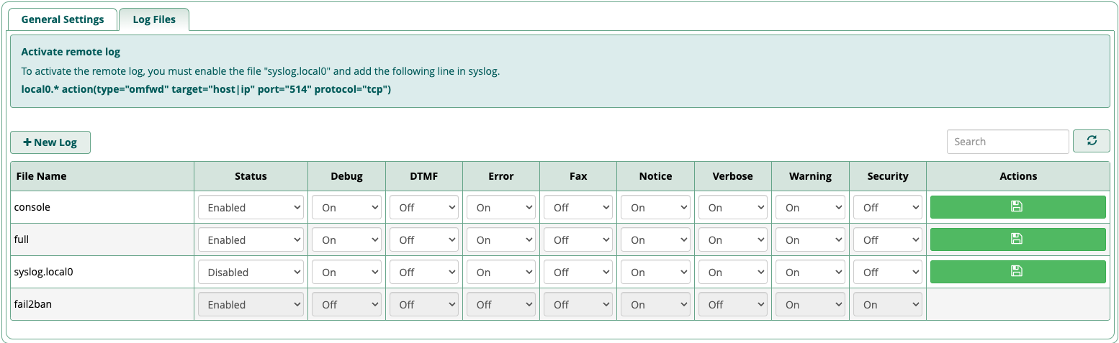Open Warning dropdown for syslog.local0
Image resolution: width=1119 pixels, height=343 pixels.
pos(810,272)
